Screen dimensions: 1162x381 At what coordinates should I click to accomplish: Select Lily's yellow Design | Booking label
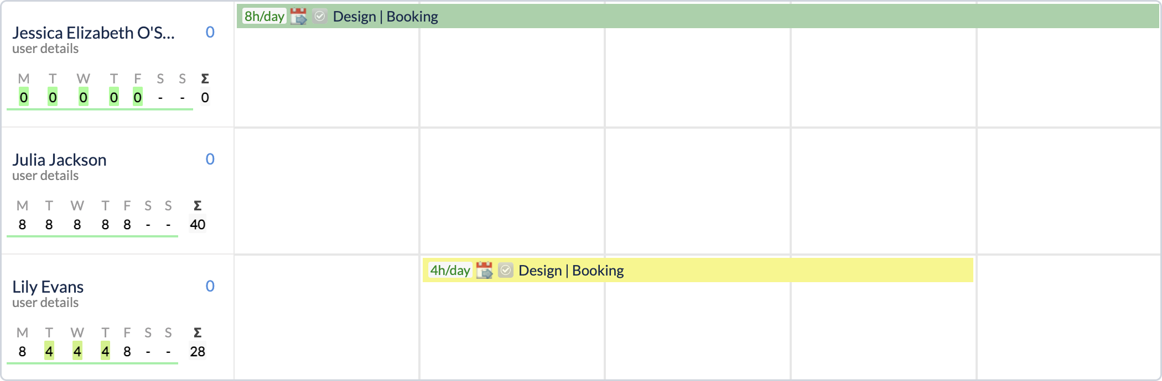[x=571, y=271]
